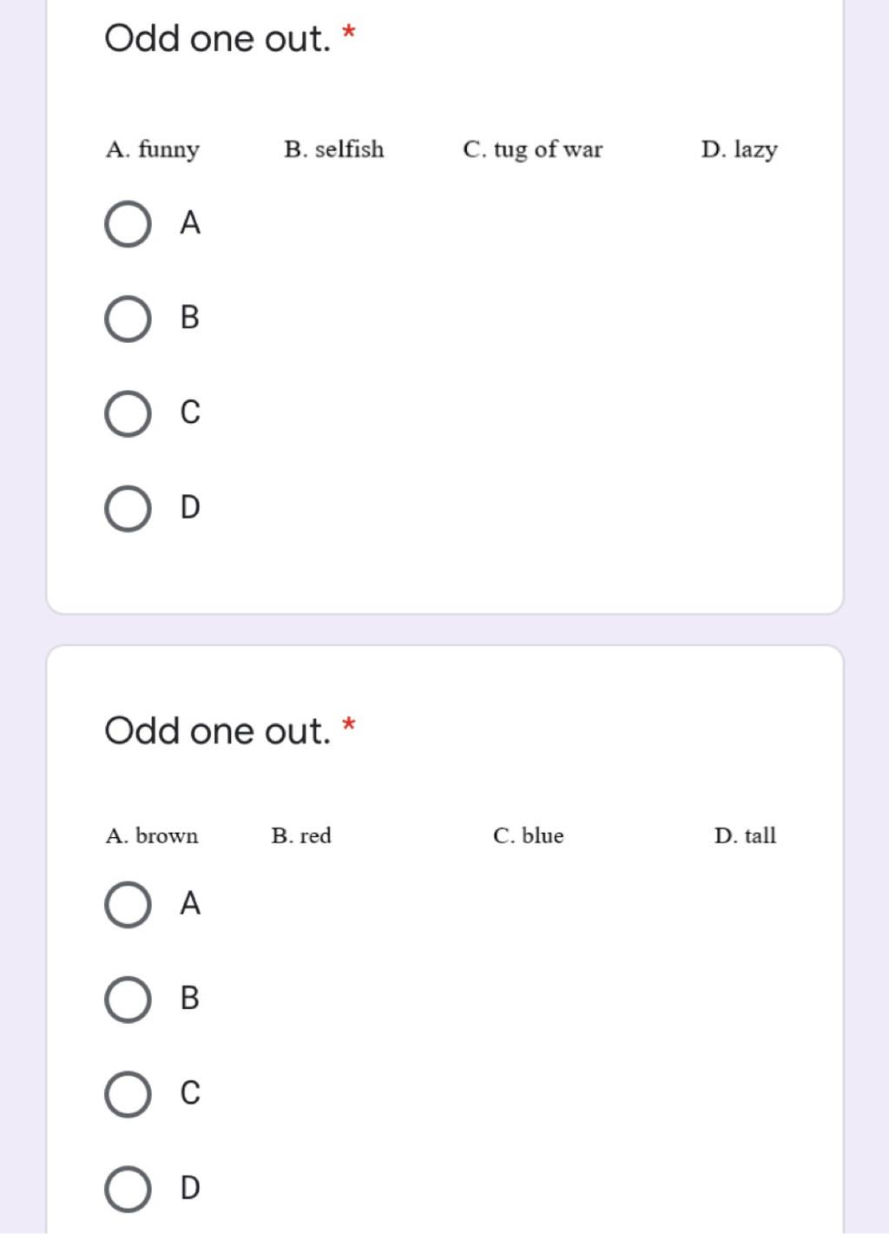Viewport: 889px width, 1234px height.
Task: Click the 'A. brown' answer text
Action: [x=152, y=835]
